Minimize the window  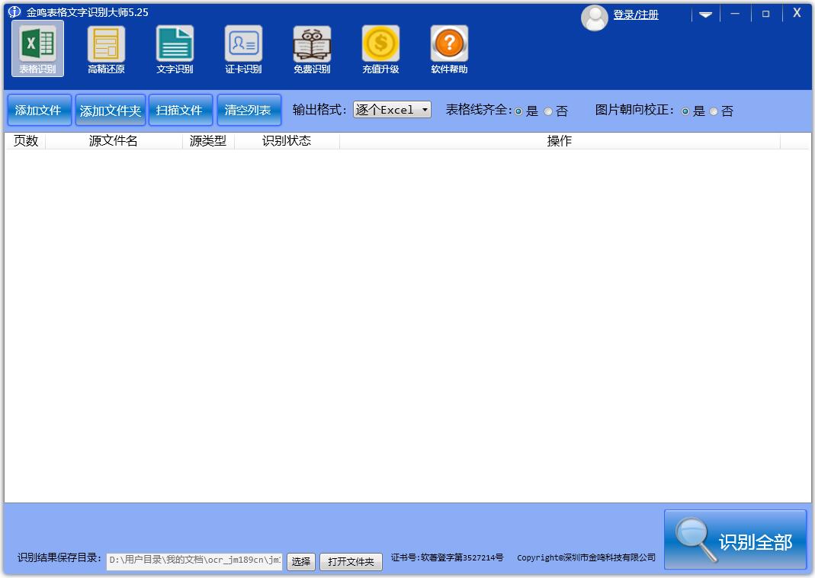pyautogui.click(x=735, y=14)
